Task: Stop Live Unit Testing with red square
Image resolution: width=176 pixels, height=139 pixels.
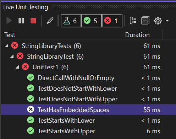Action: [33, 21]
